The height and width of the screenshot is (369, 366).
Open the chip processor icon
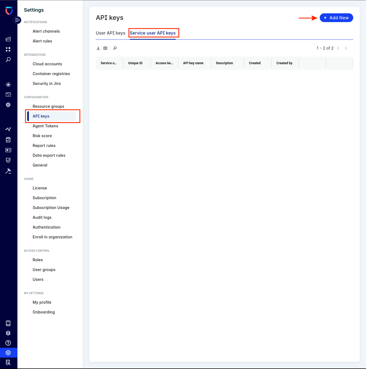[8, 105]
